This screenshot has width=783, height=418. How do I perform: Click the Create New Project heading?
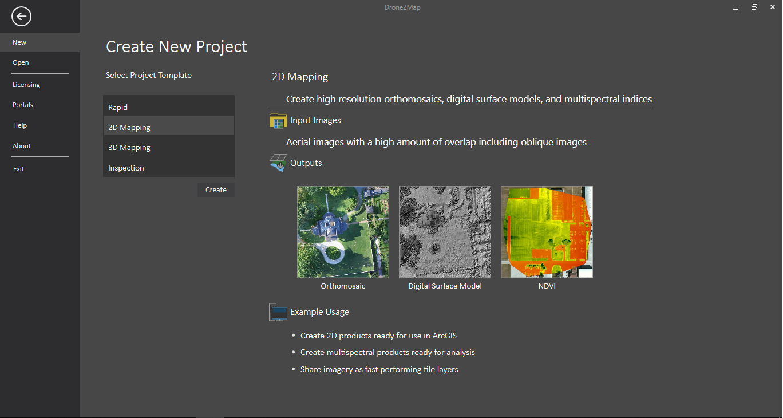pyautogui.click(x=177, y=46)
